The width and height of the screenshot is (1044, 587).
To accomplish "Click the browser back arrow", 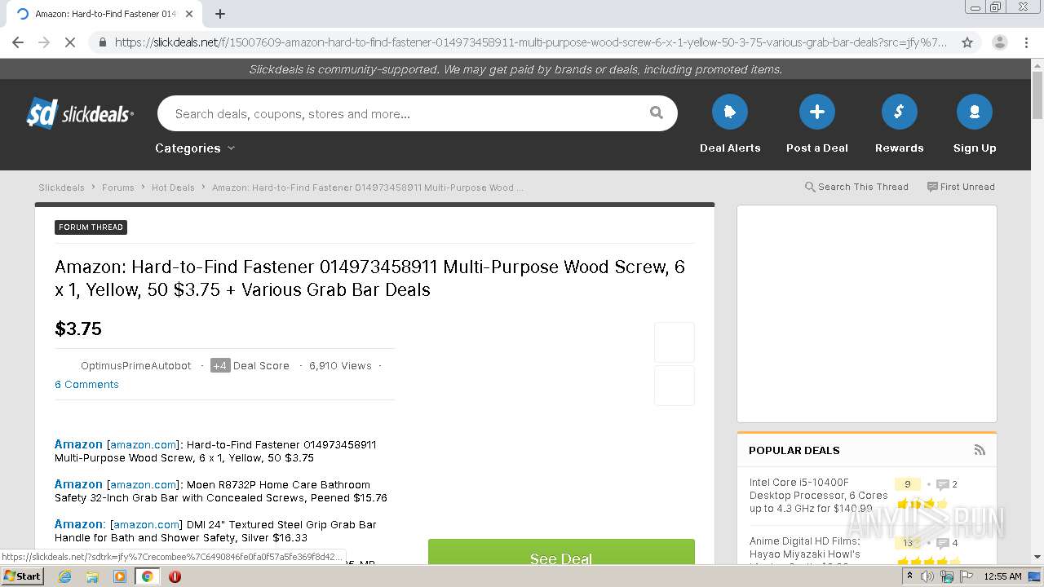I will point(18,42).
